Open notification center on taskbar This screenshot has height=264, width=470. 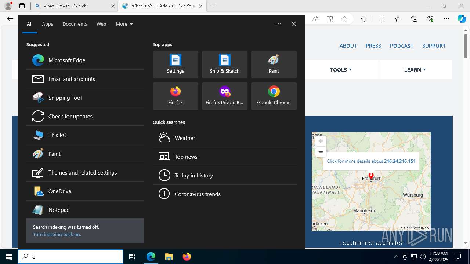click(x=458, y=257)
